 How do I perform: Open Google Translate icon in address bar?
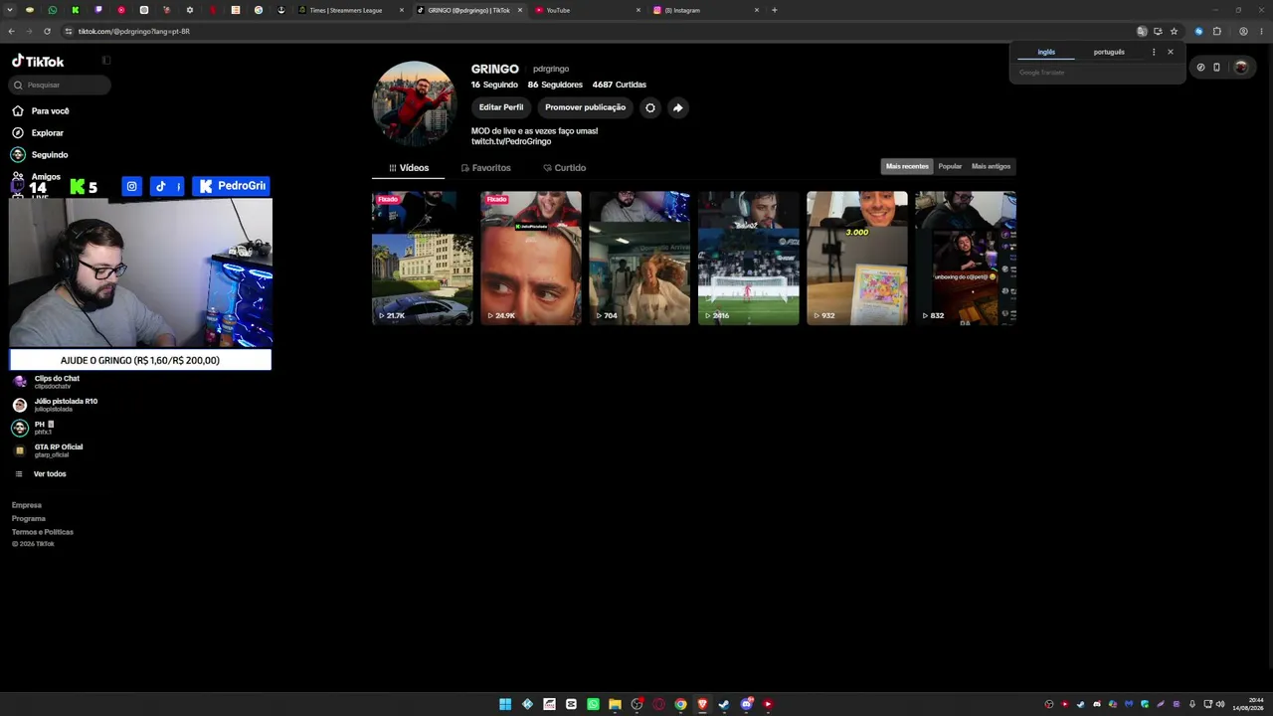(x=1142, y=31)
